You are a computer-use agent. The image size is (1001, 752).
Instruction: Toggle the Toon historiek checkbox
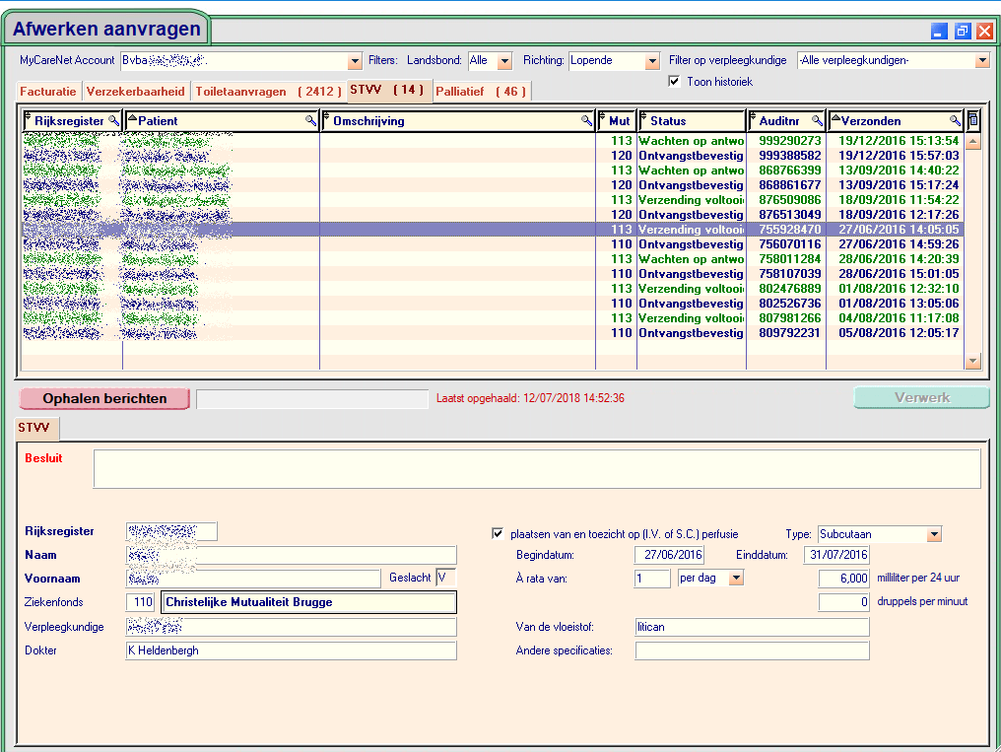674,81
